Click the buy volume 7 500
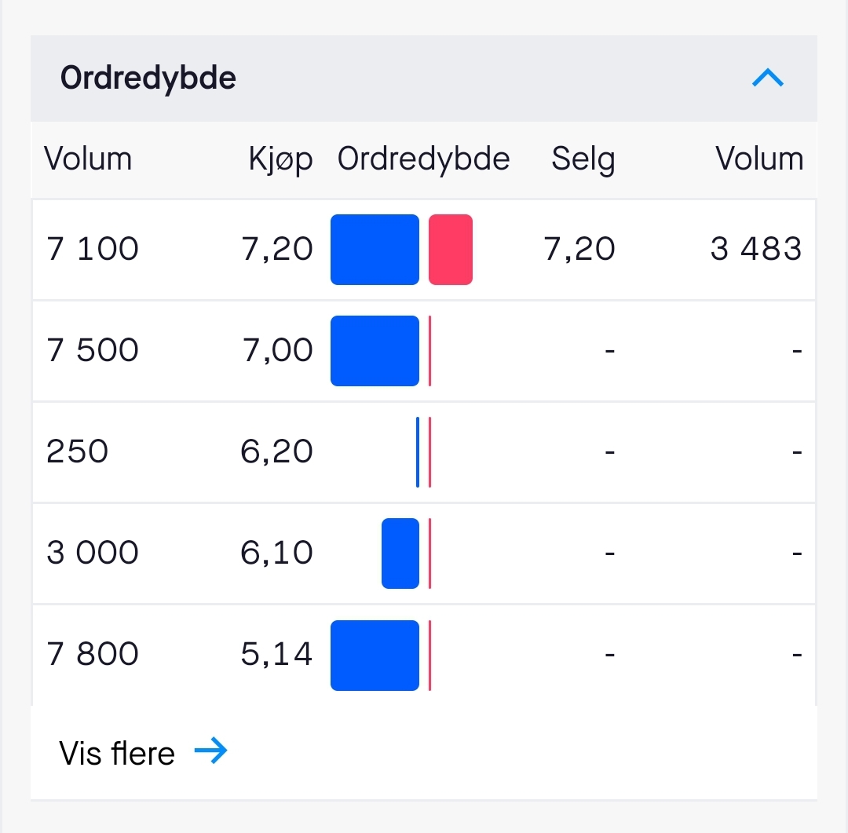The height and width of the screenshot is (833, 848). [x=93, y=350]
